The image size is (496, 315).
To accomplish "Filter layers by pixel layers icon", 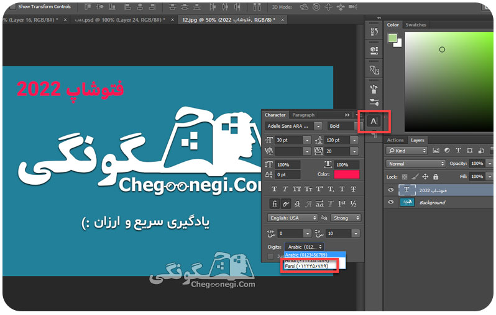I will (x=436, y=151).
